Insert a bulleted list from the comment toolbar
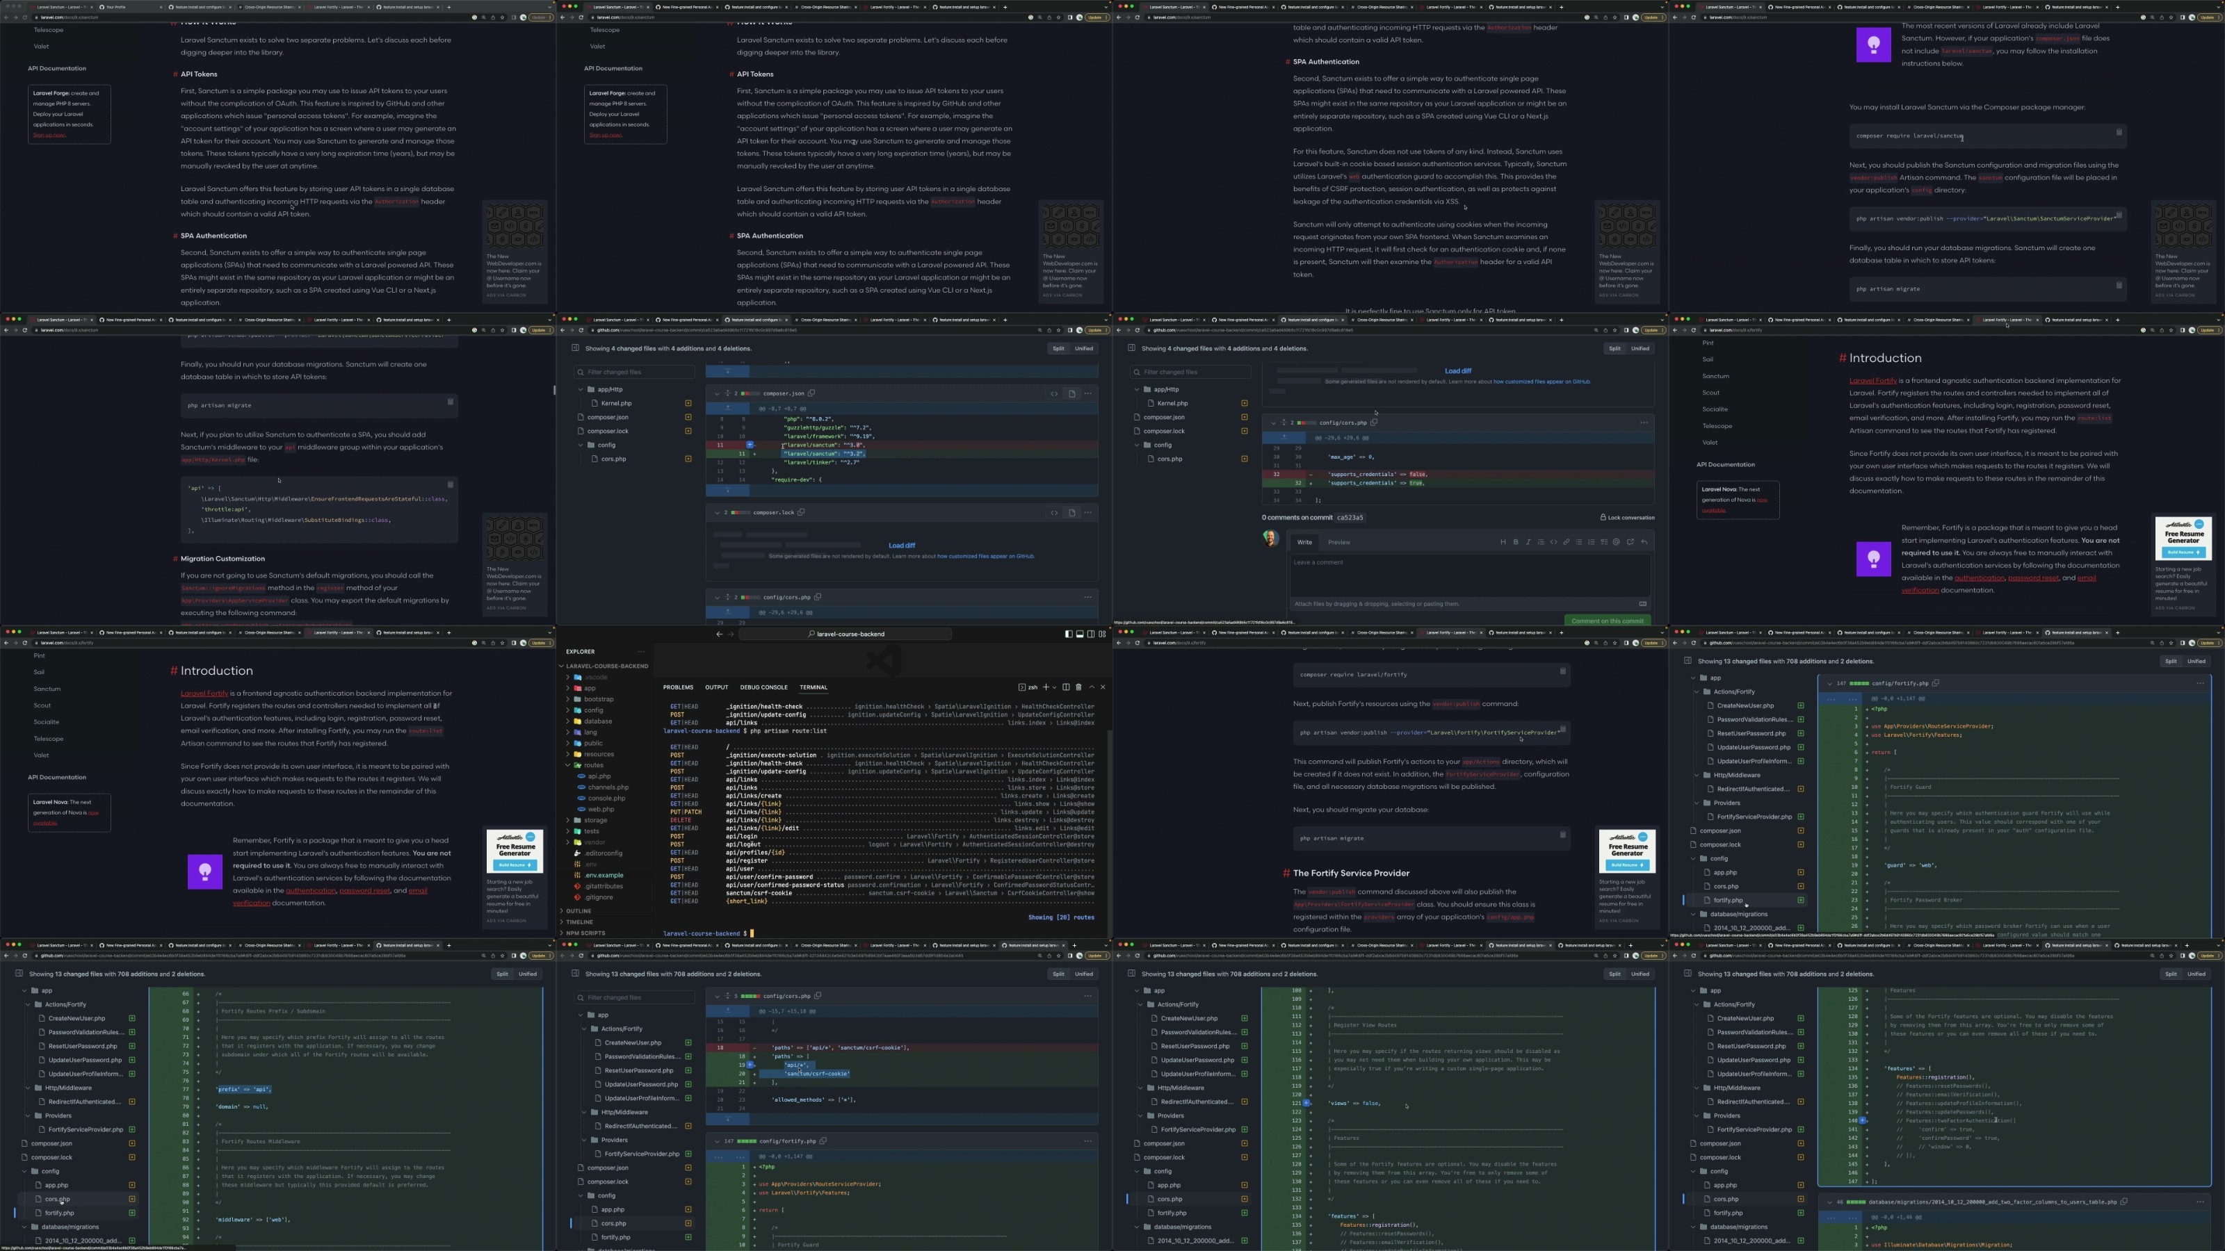 click(x=1579, y=542)
